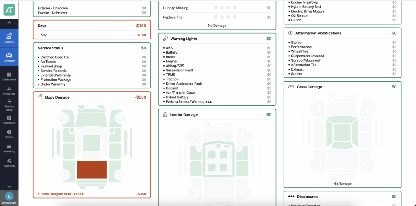Viewport: 416px width, 206px height.
Task: Click the Aftermarket Modifications panel icon
Action: coord(290,33)
